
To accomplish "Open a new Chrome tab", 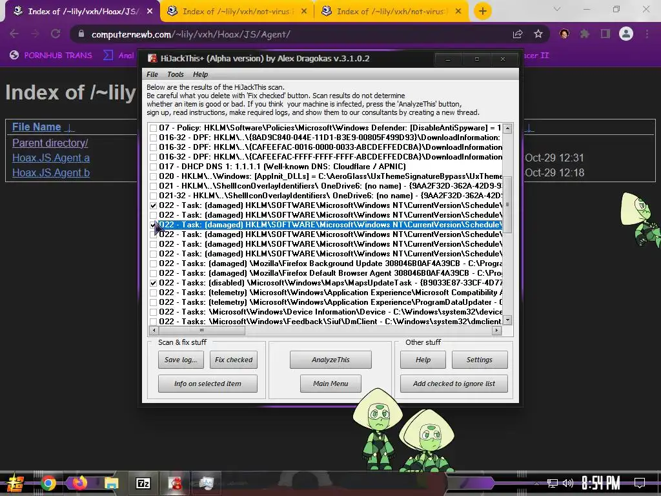I will tap(483, 11).
